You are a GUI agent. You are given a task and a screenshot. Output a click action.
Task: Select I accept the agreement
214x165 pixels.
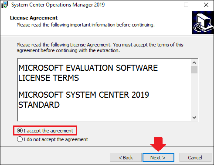tap(45, 131)
